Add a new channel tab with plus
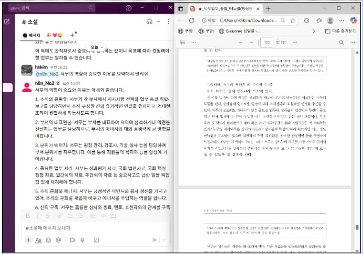This screenshot has width=363, height=254. 72,35
